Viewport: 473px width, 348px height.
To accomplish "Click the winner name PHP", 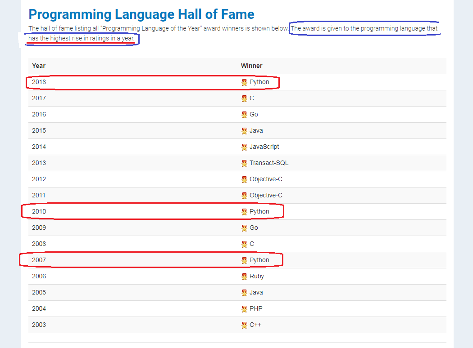I will point(256,308).
